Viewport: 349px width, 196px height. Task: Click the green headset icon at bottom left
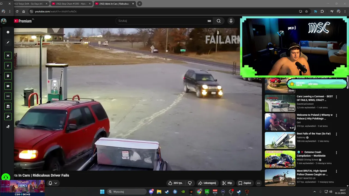[x=6, y=178]
